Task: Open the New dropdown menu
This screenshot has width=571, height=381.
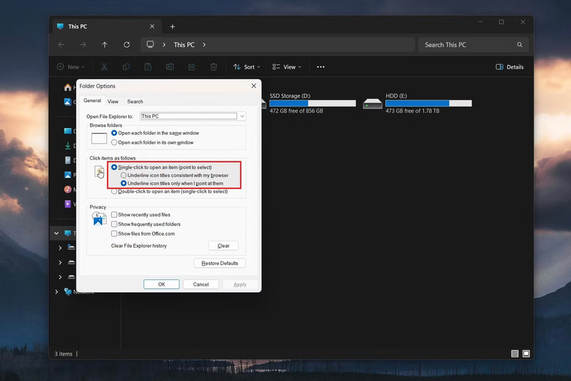Action: (x=71, y=67)
